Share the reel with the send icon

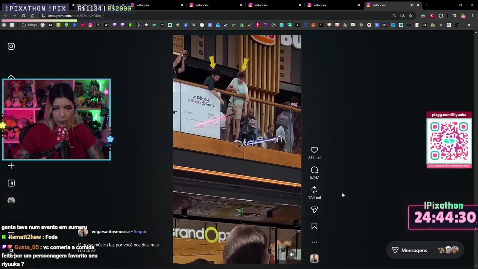[314, 210]
